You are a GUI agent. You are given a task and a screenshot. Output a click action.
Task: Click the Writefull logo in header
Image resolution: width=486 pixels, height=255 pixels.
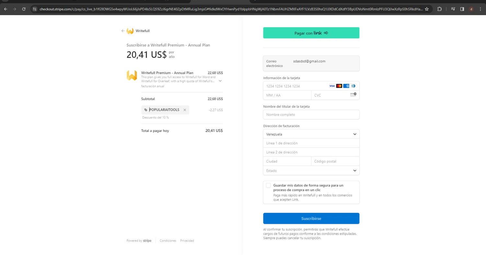pos(130,31)
